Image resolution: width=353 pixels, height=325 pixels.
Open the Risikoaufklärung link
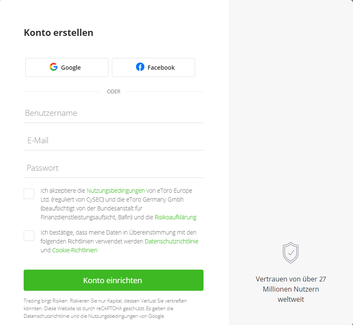coord(175,217)
